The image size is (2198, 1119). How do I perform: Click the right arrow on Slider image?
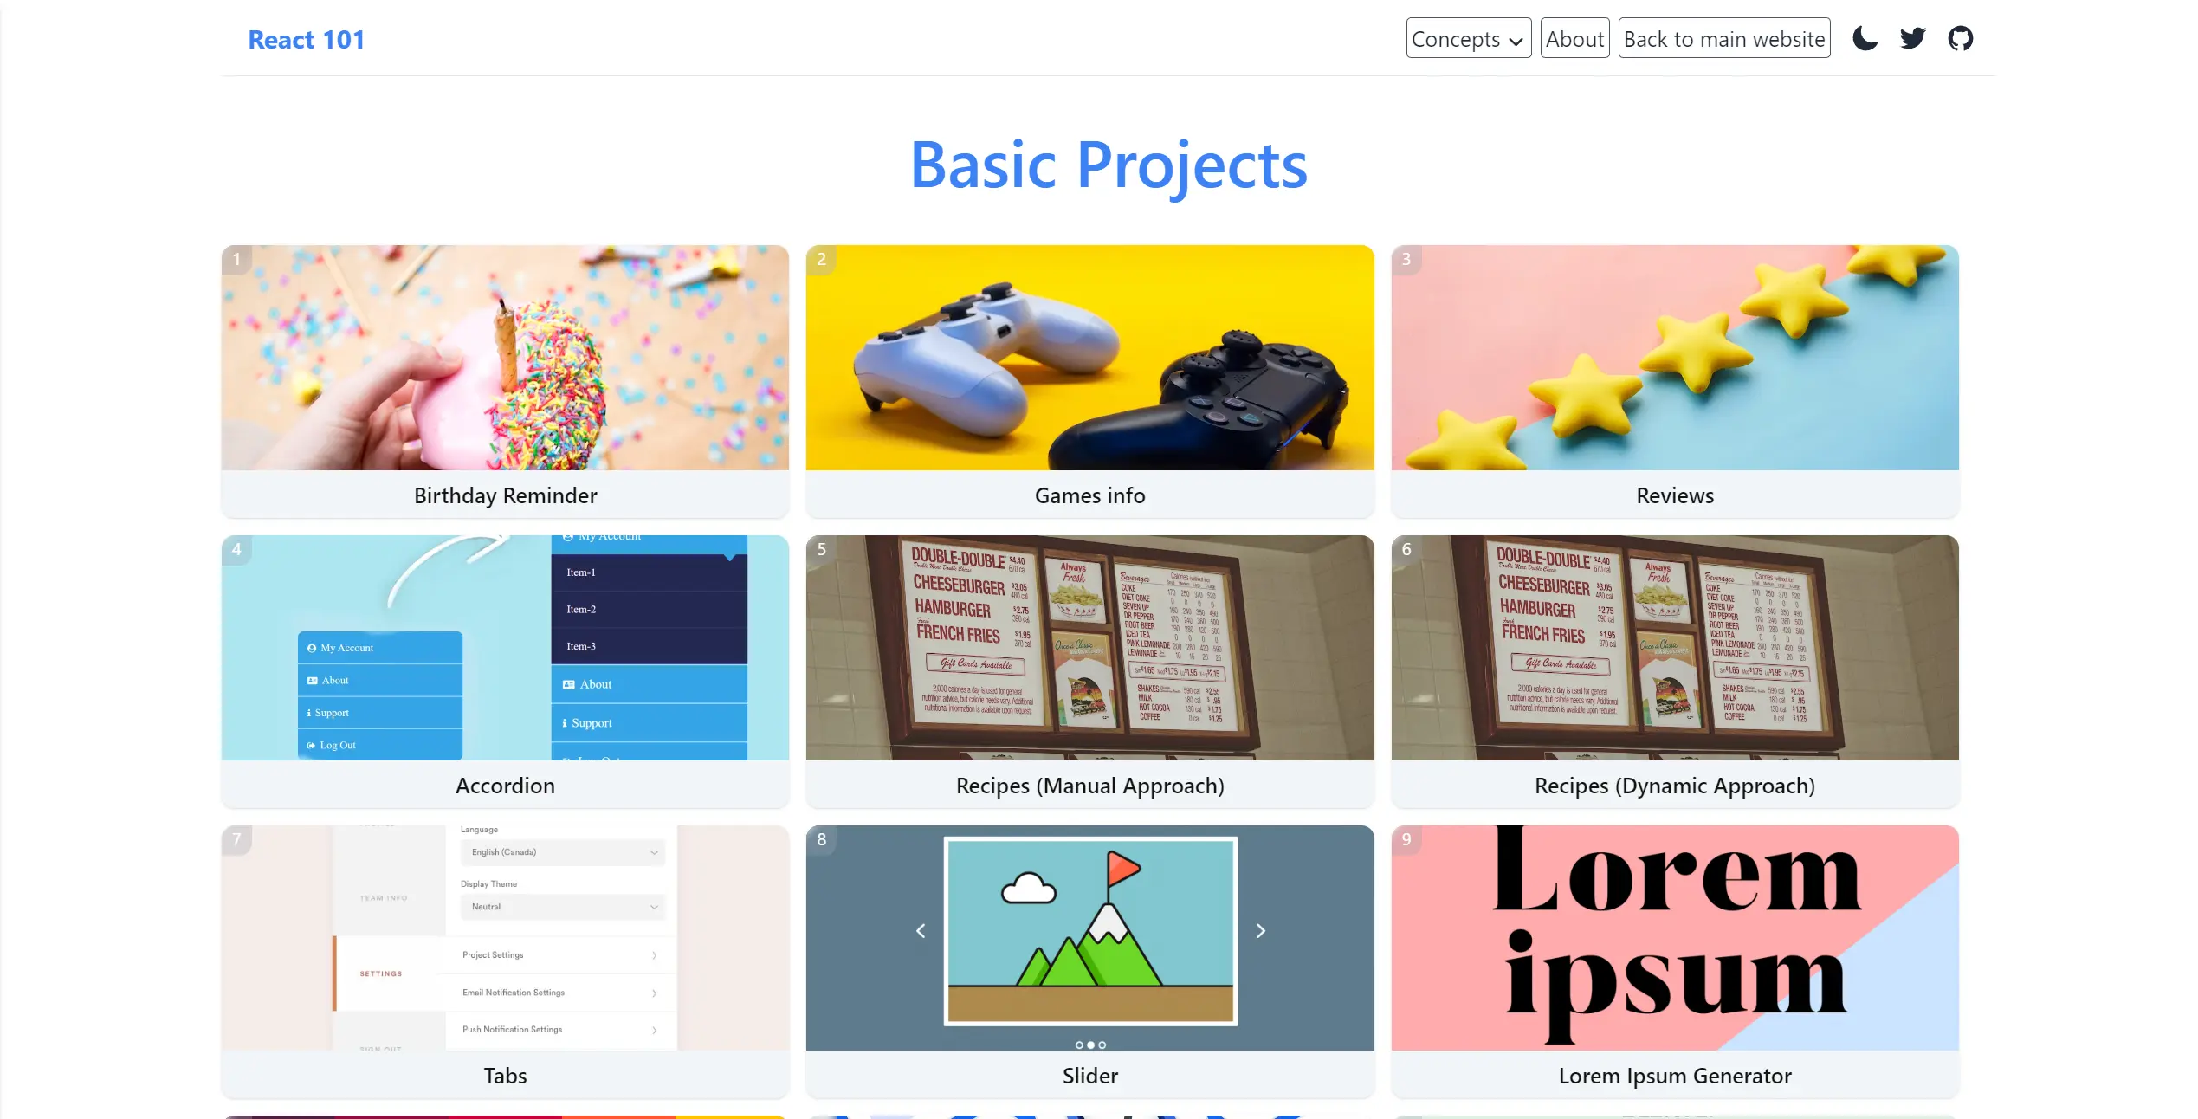(x=1260, y=931)
